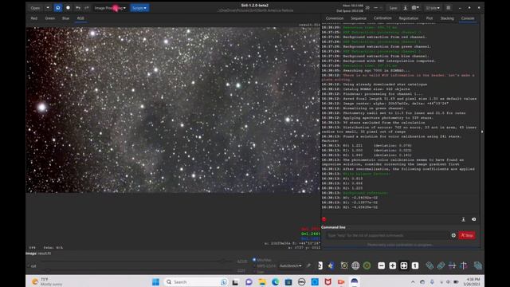This screenshot has width=510, height=287.
Task: Expand the recent files arrow next to Open
Action: click(x=48, y=8)
